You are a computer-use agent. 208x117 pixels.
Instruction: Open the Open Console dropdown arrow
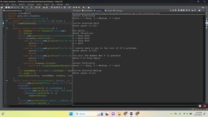[201, 10]
